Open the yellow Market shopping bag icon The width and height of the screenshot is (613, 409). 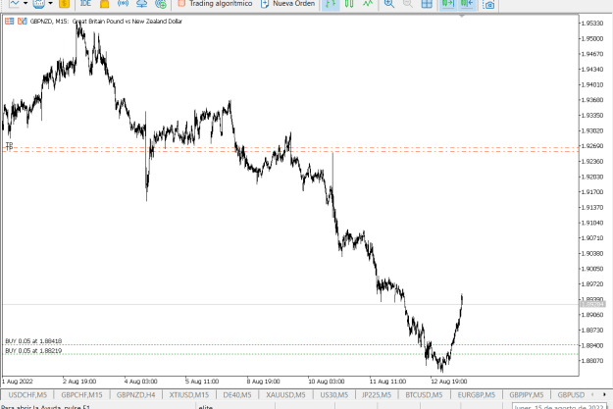[x=104, y=4]
